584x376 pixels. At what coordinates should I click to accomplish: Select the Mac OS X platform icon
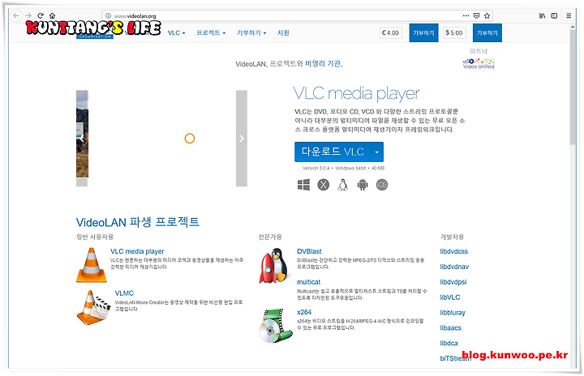click(x=324, y=185)
